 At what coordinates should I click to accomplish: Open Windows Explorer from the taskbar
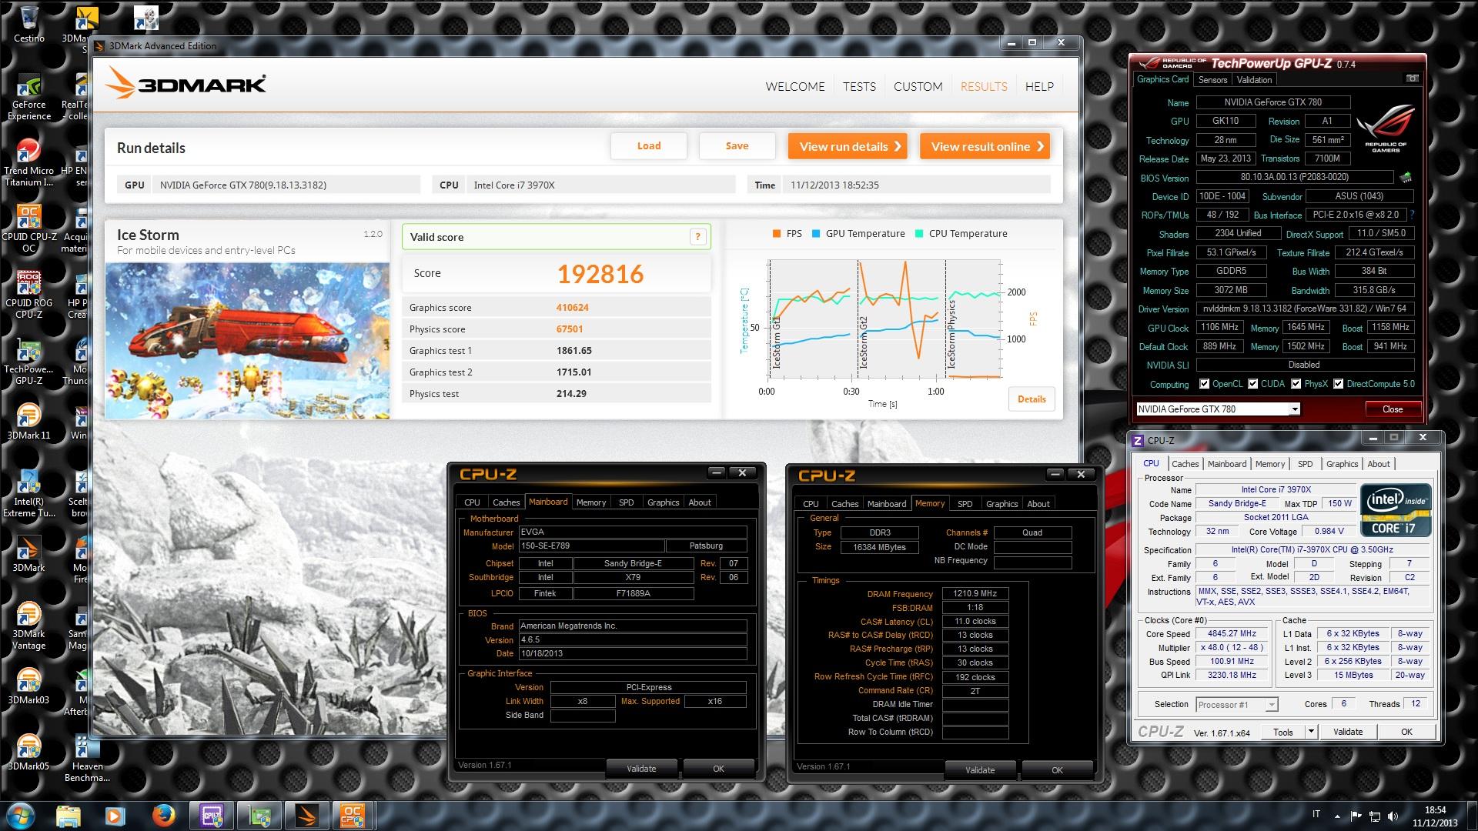(68, 815)
